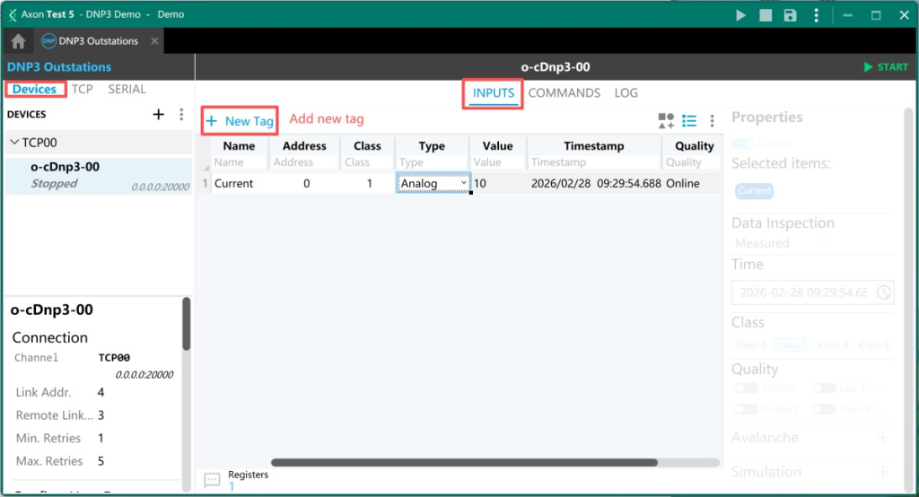The width and height of the screenshot is (919, 497).
Task: Click the START button
Action: coord(885,67)
